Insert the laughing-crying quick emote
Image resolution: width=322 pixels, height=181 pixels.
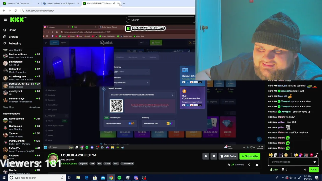[x=270, y=155]
